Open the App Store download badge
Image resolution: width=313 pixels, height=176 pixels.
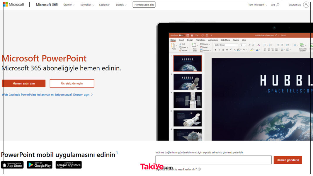12,165
